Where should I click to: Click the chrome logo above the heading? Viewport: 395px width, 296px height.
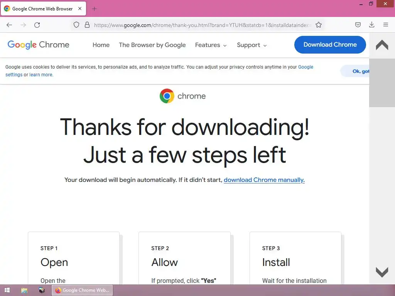182,96
